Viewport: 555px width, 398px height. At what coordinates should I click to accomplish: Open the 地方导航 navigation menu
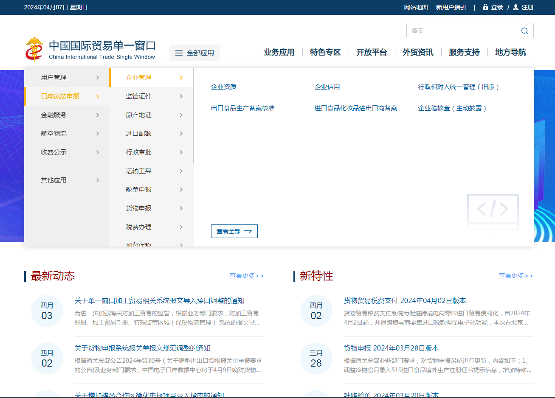tap(510, 52)
